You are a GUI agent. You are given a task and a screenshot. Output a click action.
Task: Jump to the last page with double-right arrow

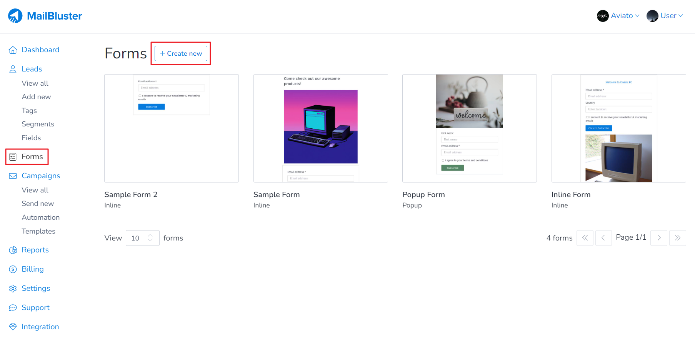point(677,238)
